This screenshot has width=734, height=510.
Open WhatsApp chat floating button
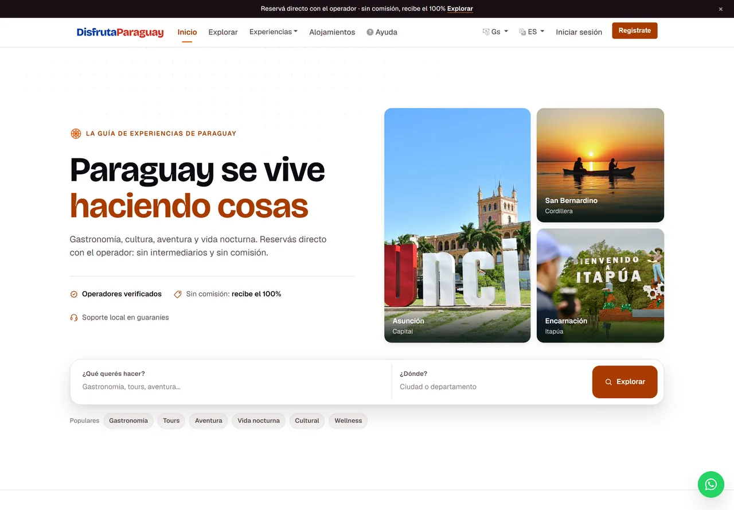click(711, 485)
